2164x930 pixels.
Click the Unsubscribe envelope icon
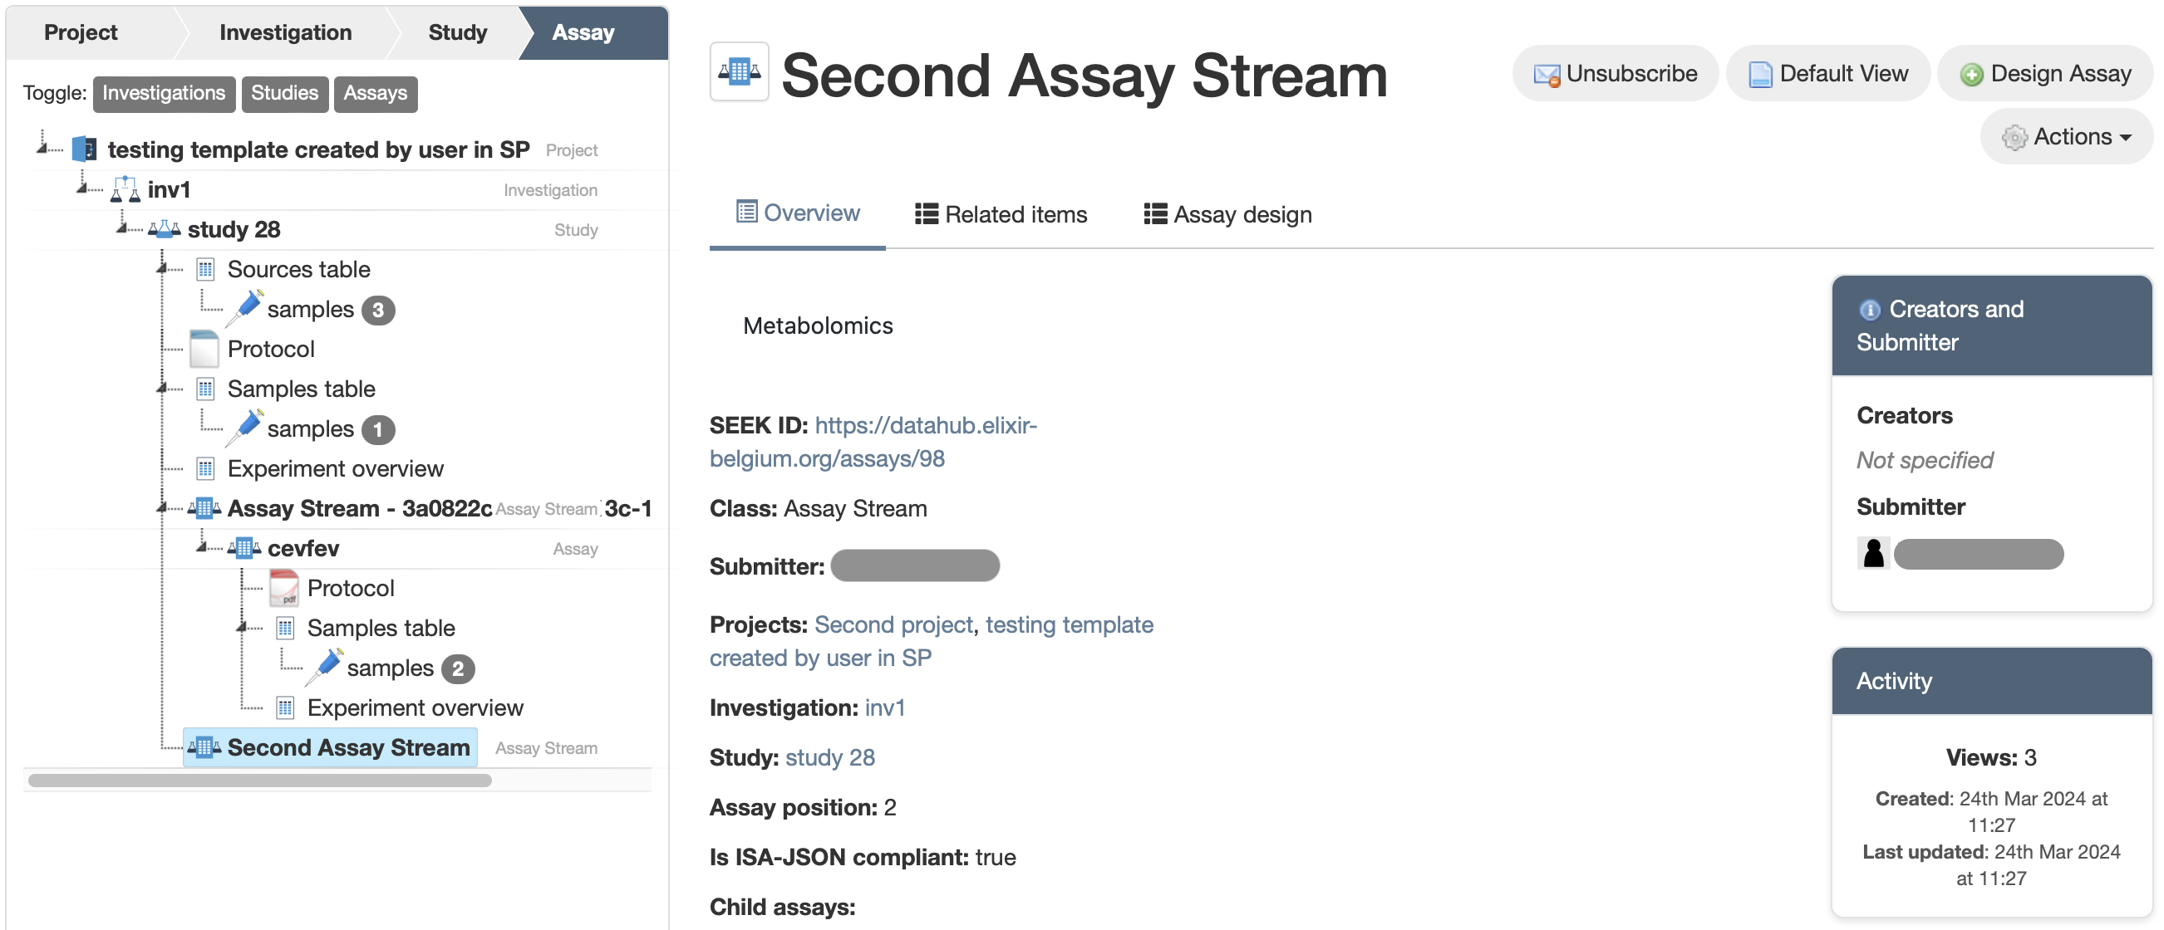pyautogui.click(x=1547, y=73)
